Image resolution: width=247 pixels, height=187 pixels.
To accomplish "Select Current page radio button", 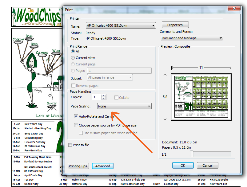I will pos(73,64).
